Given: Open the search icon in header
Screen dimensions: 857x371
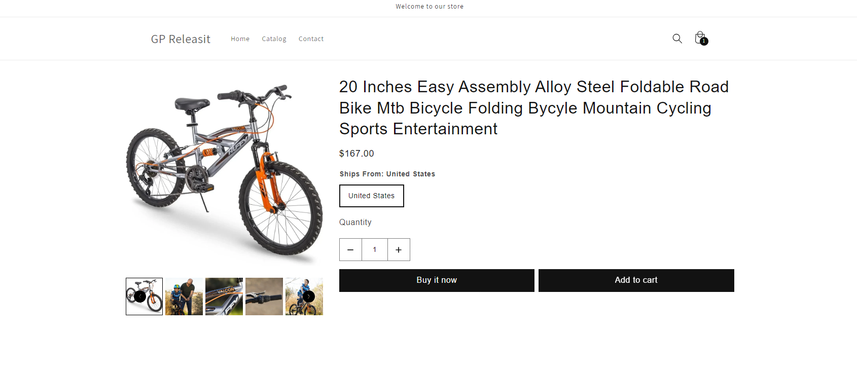Looking at the screenshot, I should 677,39.
